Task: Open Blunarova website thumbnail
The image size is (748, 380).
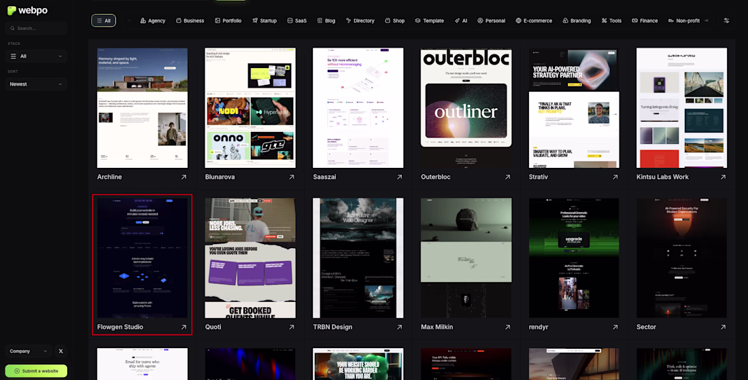Action: point(250,108)
